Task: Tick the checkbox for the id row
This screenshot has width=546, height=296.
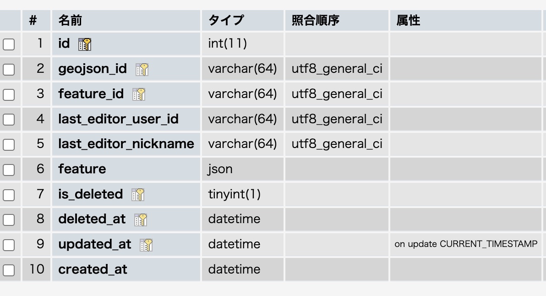Action: coord(9,44)
